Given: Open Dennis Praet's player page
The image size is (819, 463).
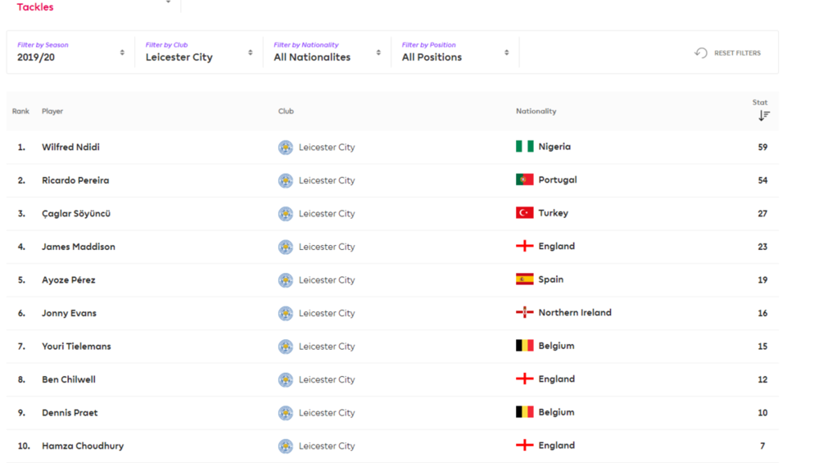Looking at the screenshot, I should click(x=70, y=412).
